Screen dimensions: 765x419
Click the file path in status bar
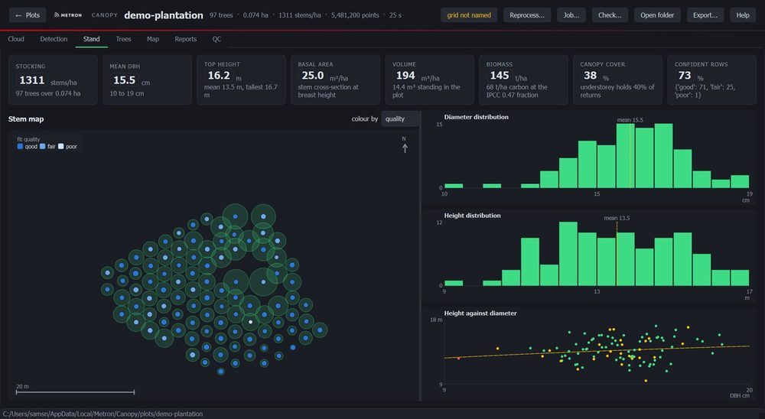tap(103, 414)
